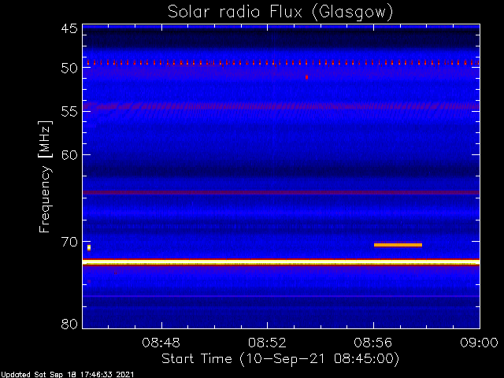Select the 08:52 time tick label
This screenshot has width=504, height=378.
click(267, 343)
